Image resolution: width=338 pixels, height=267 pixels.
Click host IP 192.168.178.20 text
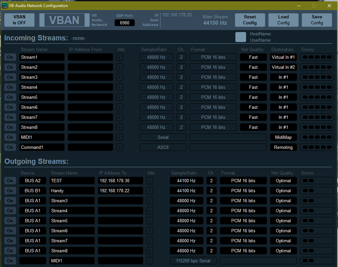click(x=177, y=15)
